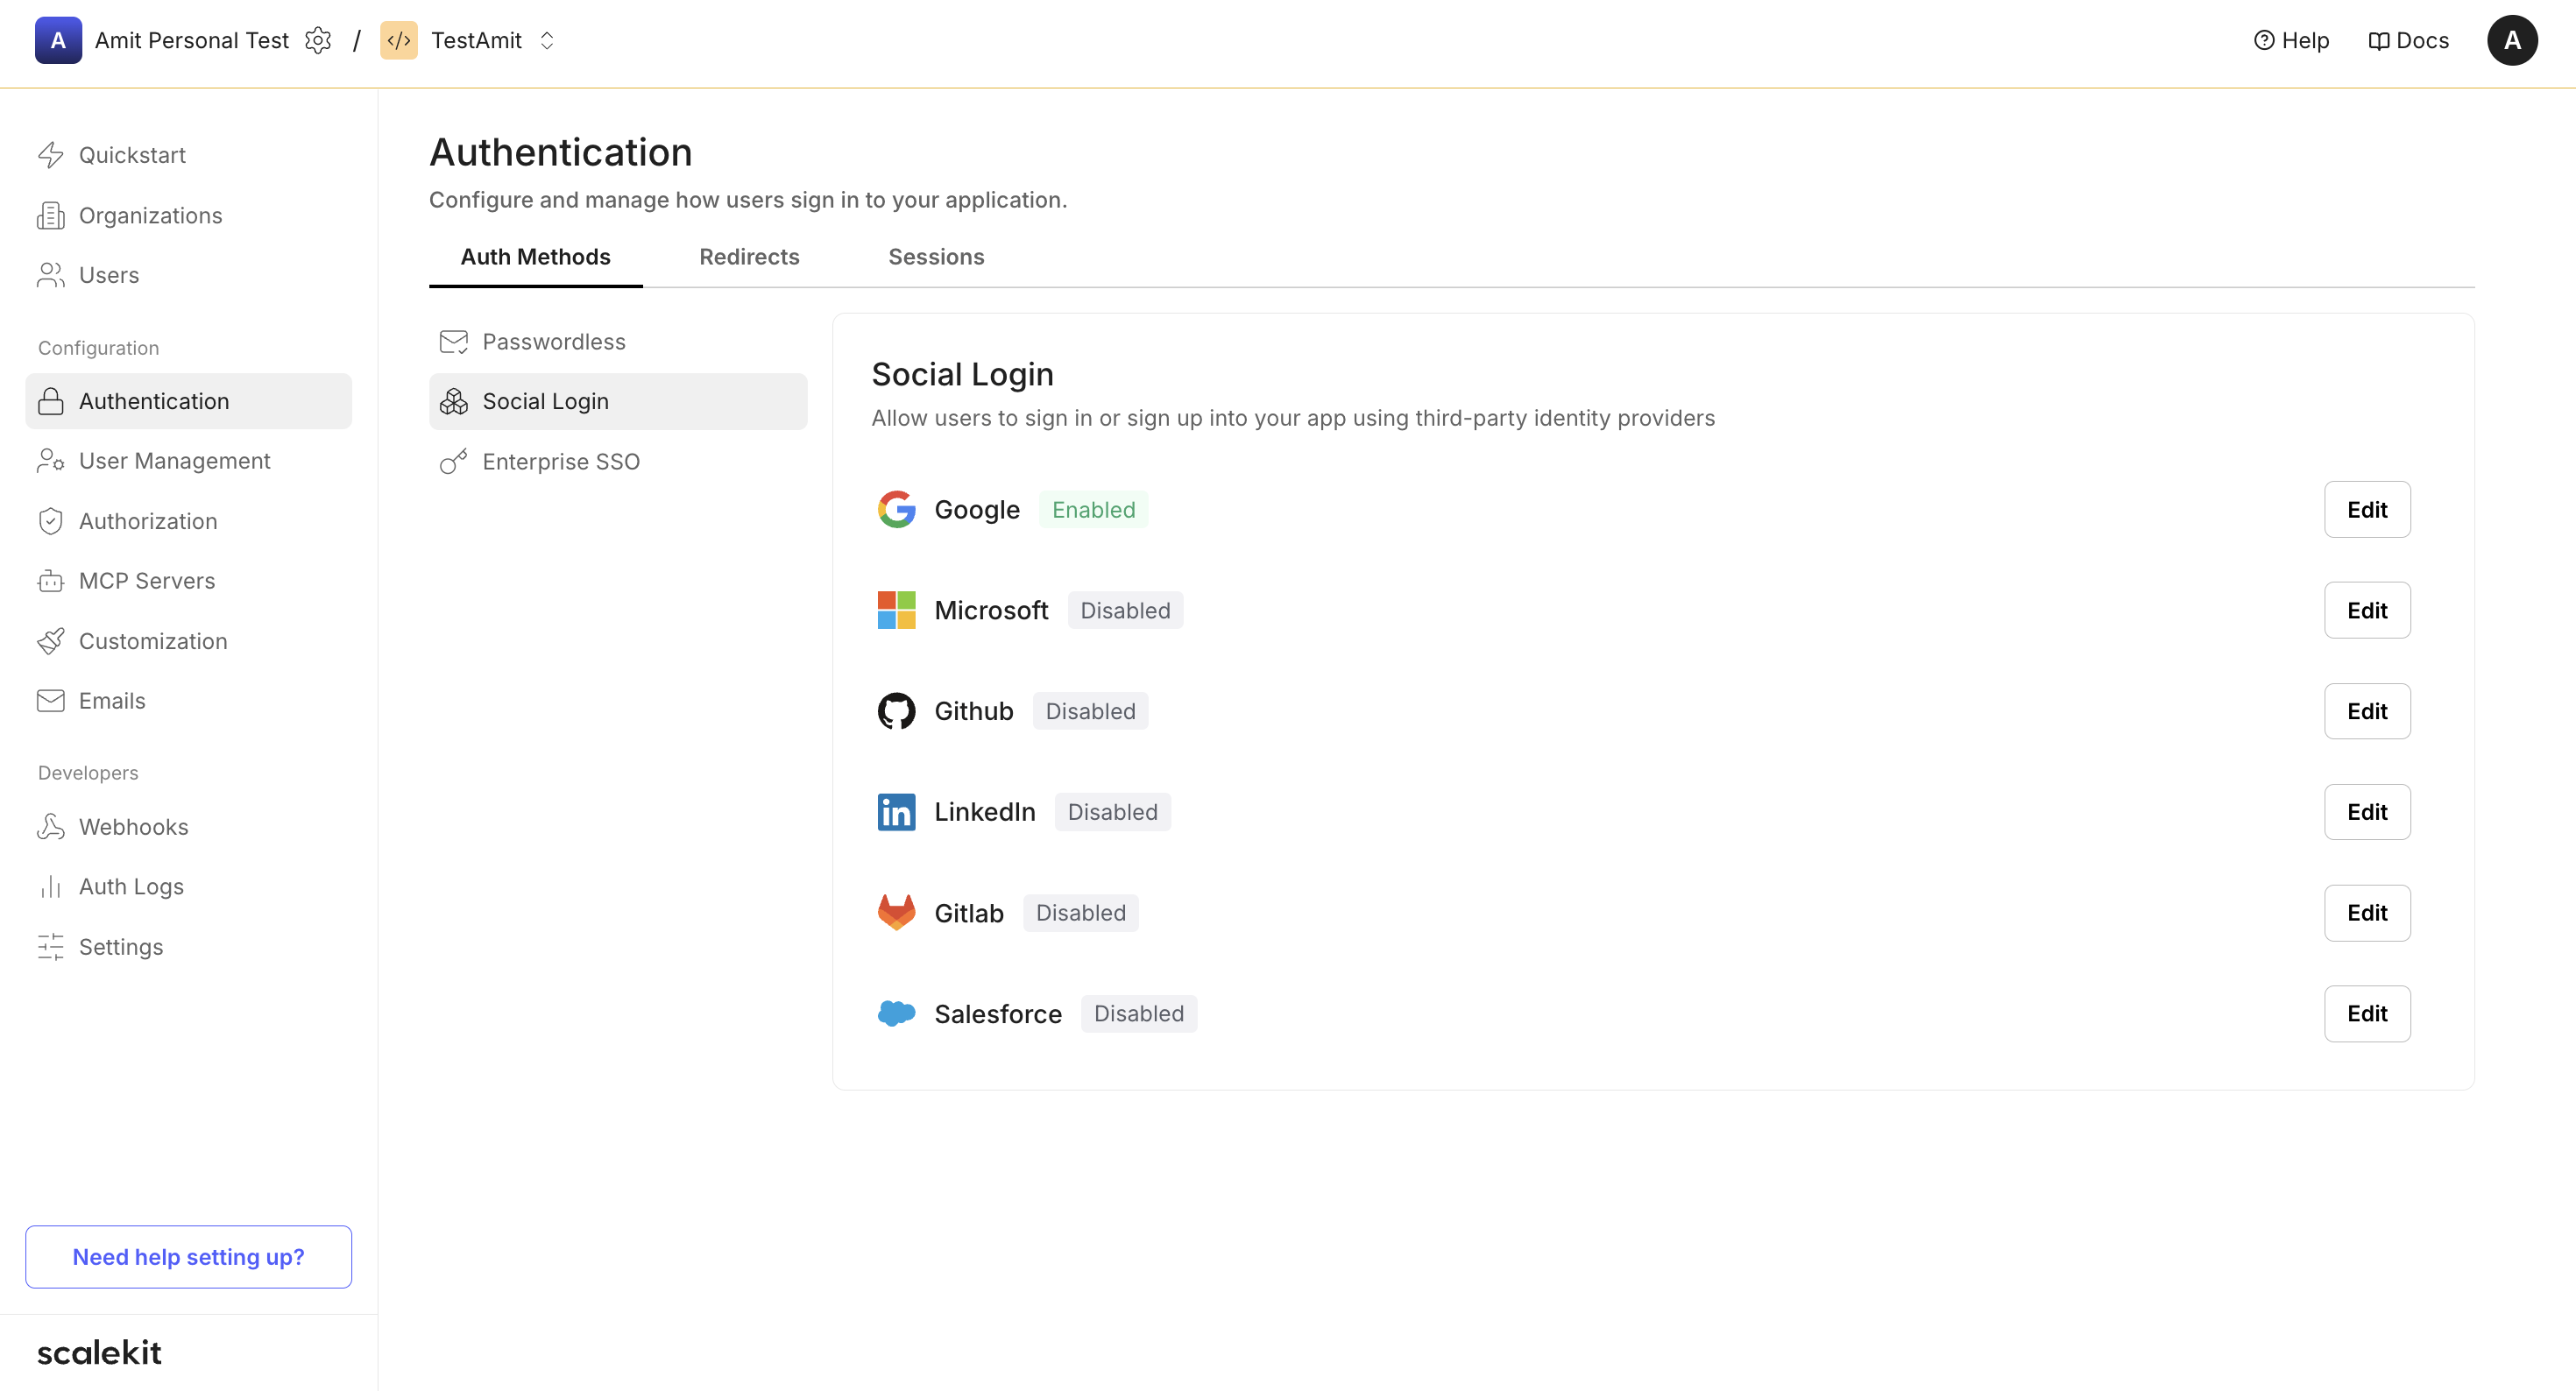Edit the Google provider
The image size is (2576, 1391).
tap(2366, 510)
